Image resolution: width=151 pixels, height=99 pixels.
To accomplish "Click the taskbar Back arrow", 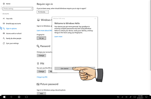I will 12,97.
